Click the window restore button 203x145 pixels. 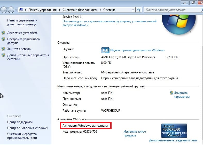pos(193,3)
